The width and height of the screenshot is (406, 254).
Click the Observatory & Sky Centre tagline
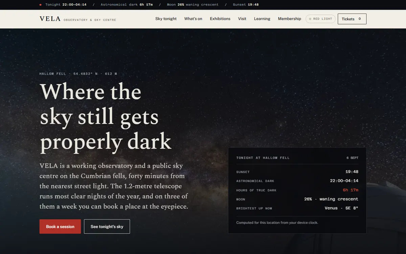tap(90, 20)
